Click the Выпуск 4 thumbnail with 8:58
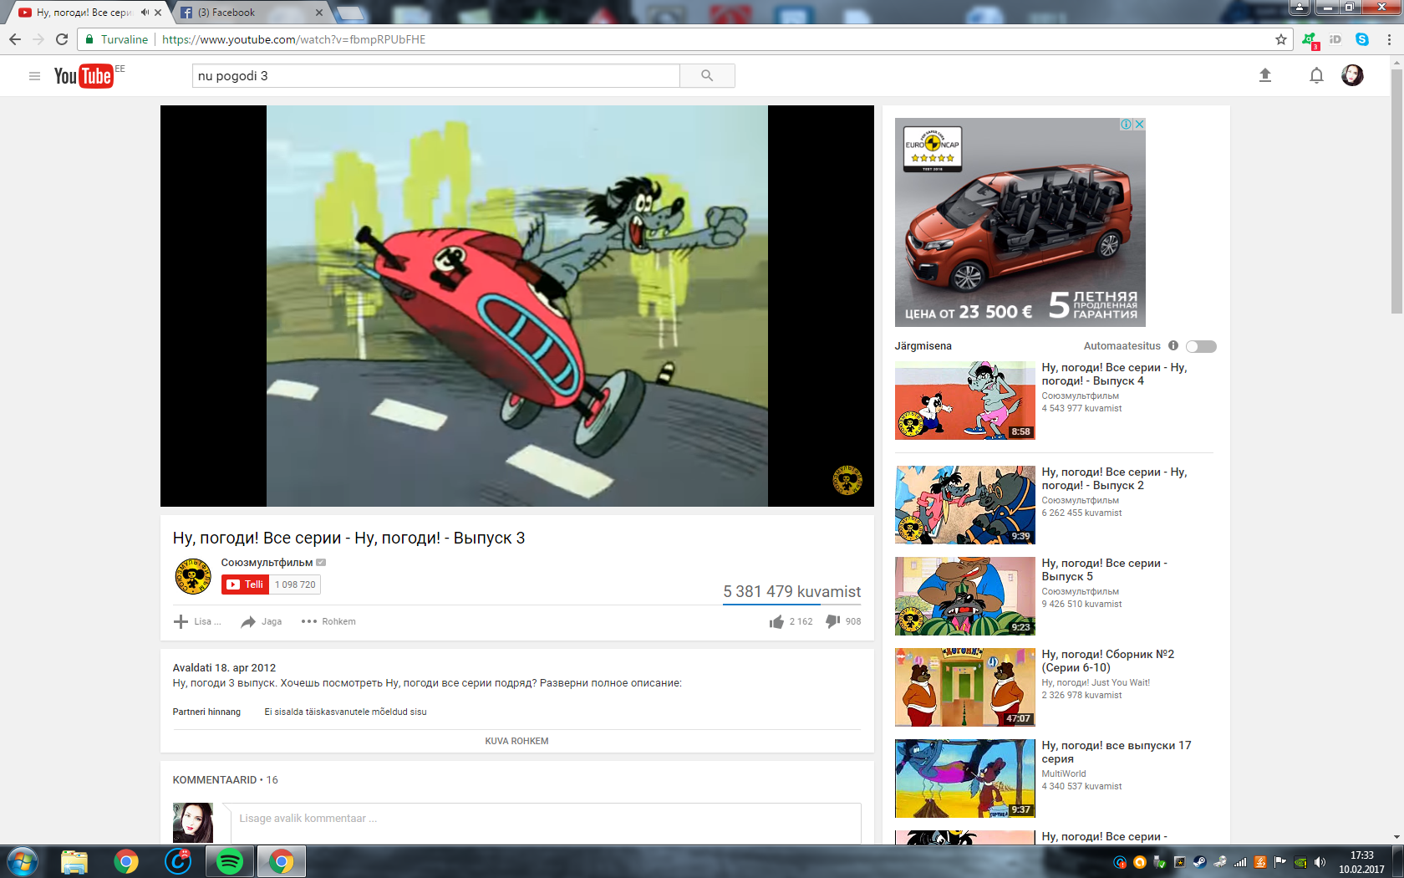 [965, 401]
